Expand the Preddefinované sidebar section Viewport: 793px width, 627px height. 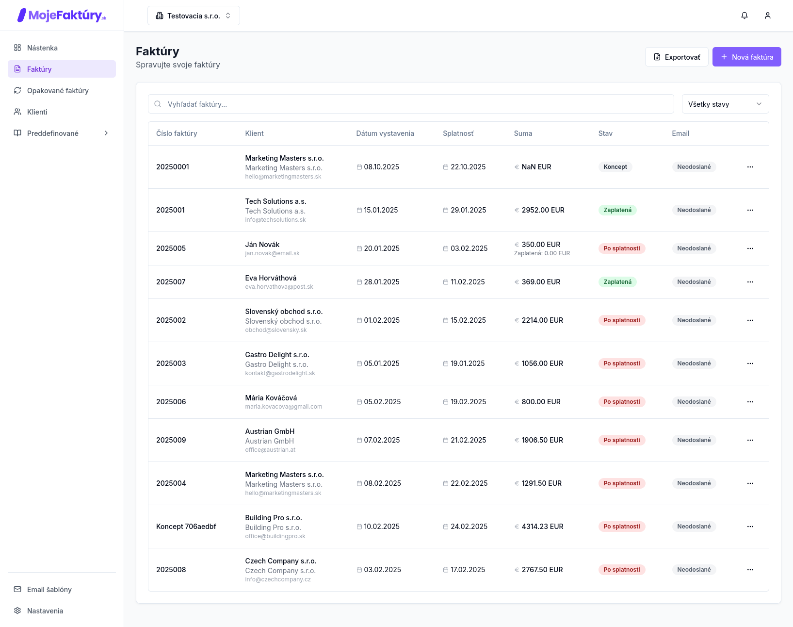[62, 133]
